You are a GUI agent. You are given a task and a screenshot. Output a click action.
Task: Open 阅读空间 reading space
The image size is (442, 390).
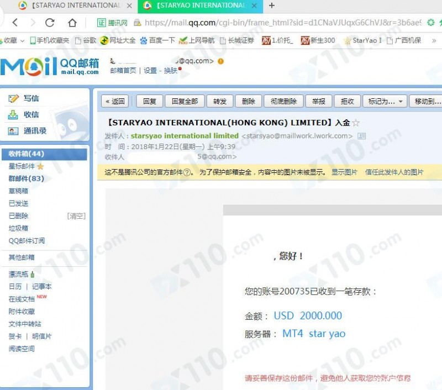[x=22, y=349]
